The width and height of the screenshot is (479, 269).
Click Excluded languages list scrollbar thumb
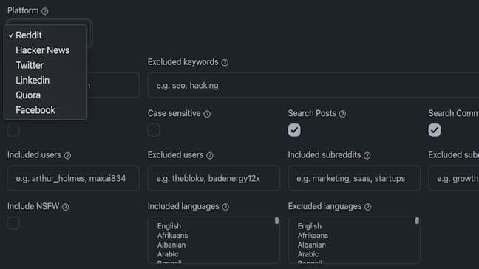(417, 221)
